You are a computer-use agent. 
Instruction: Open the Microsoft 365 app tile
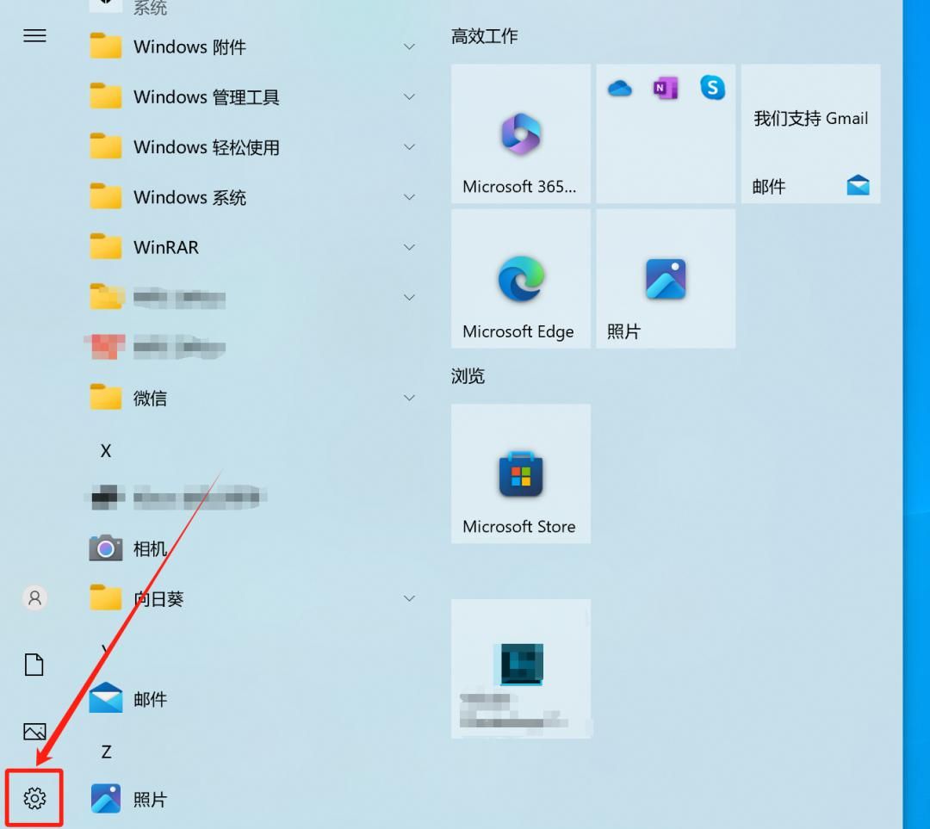pos(520,133)
